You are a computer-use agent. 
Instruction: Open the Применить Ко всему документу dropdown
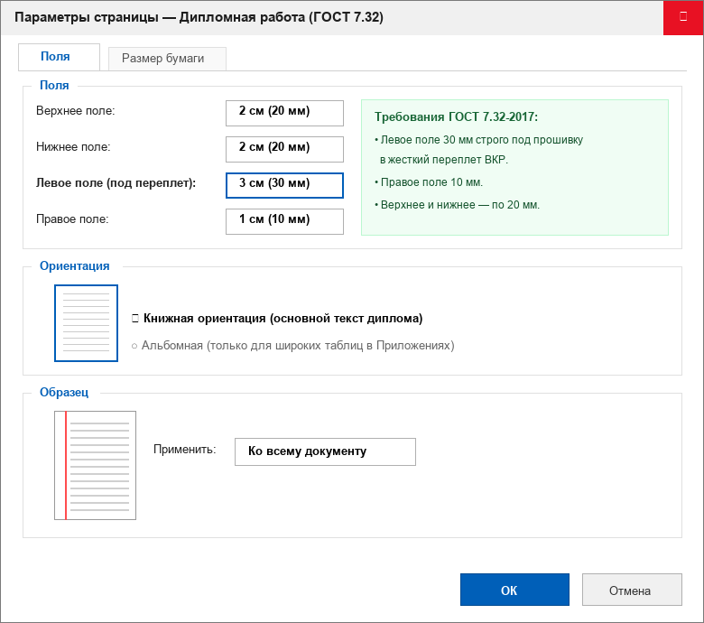point(325,451)
